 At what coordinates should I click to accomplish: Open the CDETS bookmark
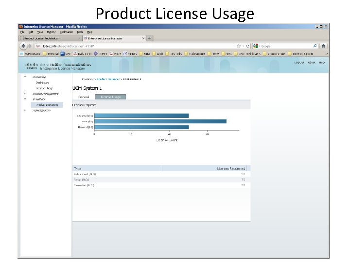pos(101,54)
